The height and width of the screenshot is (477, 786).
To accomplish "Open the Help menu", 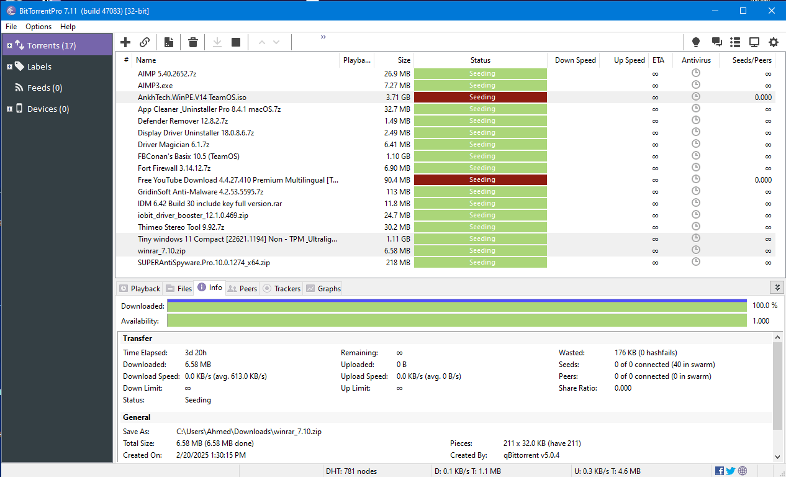I will click(68, 27).
